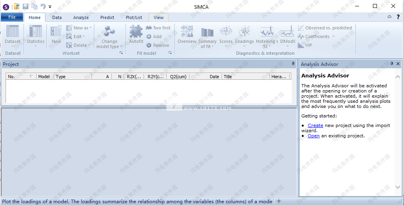This screenshot has width=404, height=206.
Task: Choose Delete workset
Action: pos(78,45)
